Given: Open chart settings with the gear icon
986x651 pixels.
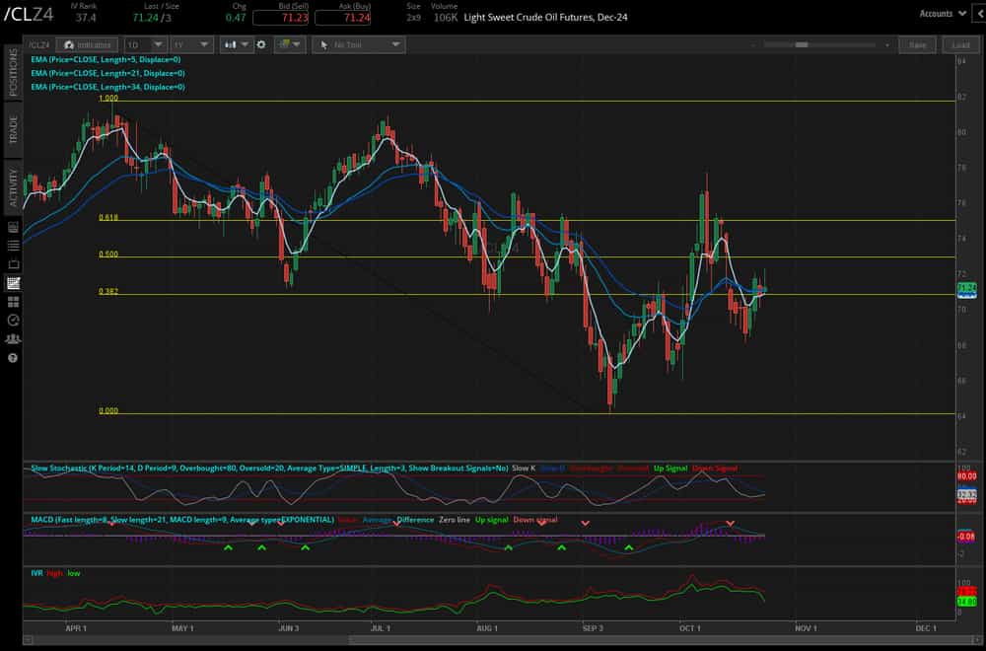Looking at the screenshot, I should pyautogui.click(x=260, y=44).
